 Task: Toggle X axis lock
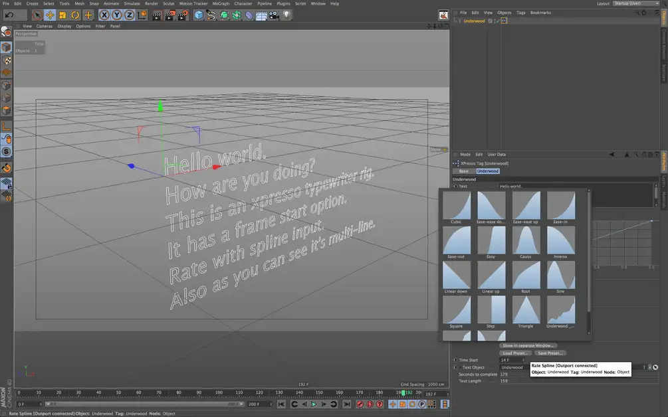pos(104,15)
